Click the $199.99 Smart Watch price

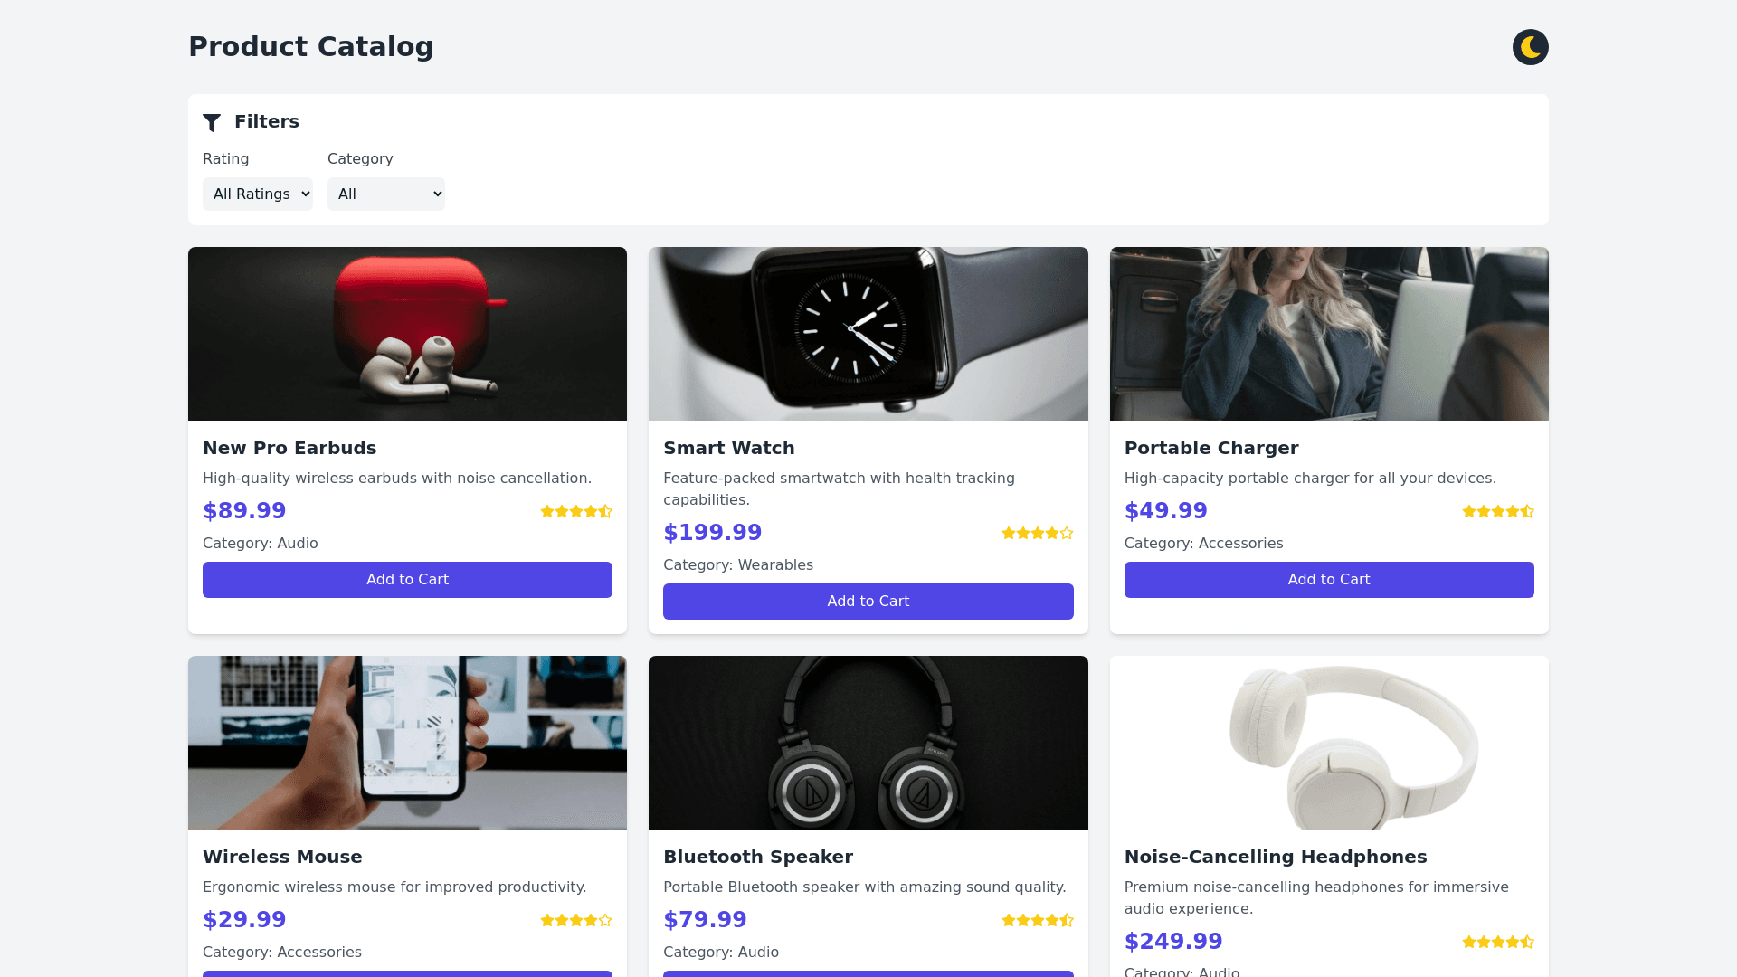coord(713,533)
